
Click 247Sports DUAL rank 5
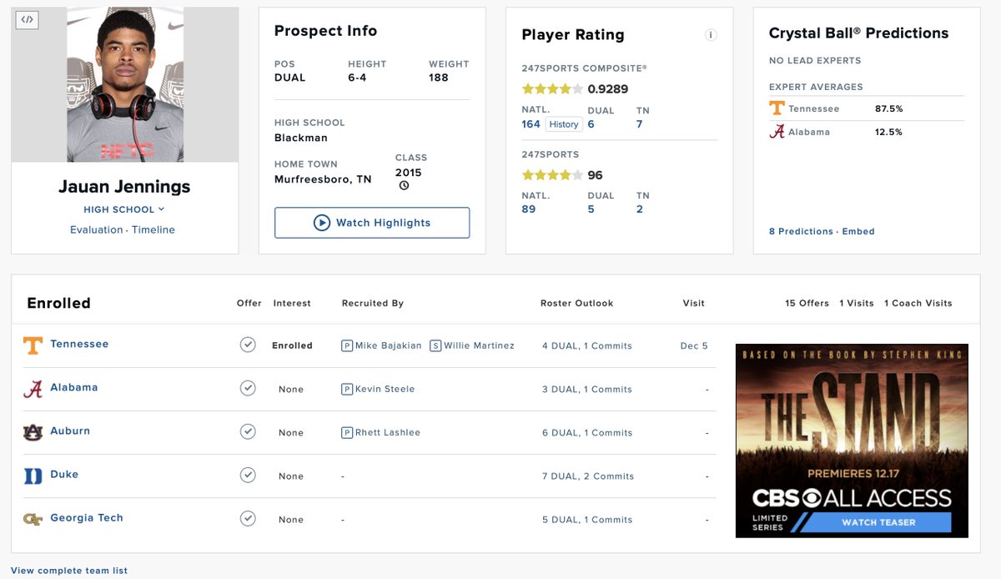coord(591,209)
